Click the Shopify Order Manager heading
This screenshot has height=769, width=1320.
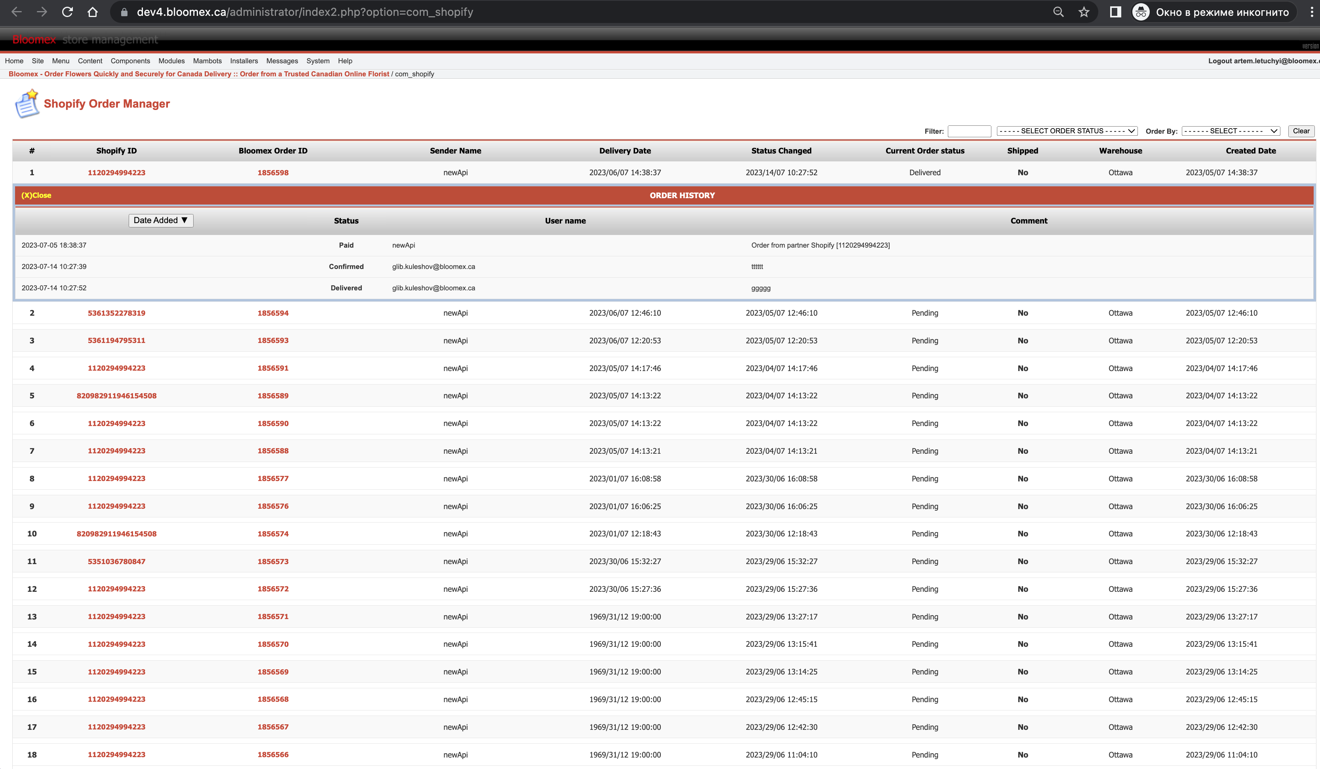click(107, 104)
